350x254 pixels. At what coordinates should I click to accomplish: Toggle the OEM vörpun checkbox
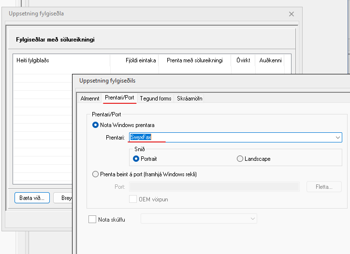pyautogui.click(x=133, y=199)
